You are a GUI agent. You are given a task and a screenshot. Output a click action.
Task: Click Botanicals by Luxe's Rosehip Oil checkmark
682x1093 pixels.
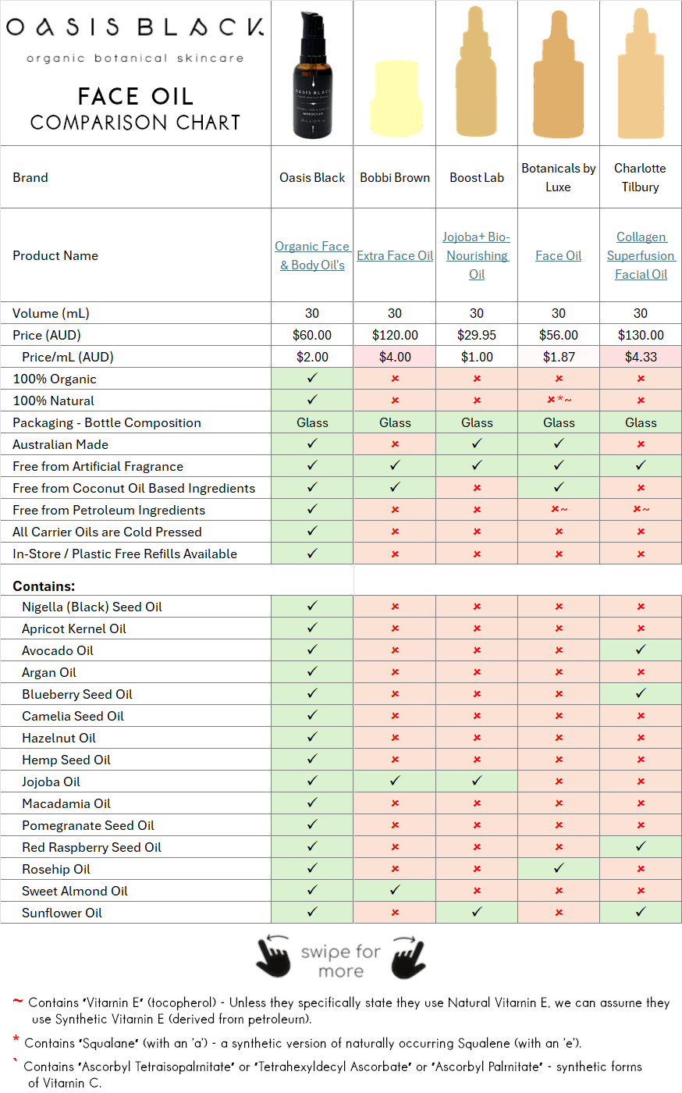(x=559, y=868)
